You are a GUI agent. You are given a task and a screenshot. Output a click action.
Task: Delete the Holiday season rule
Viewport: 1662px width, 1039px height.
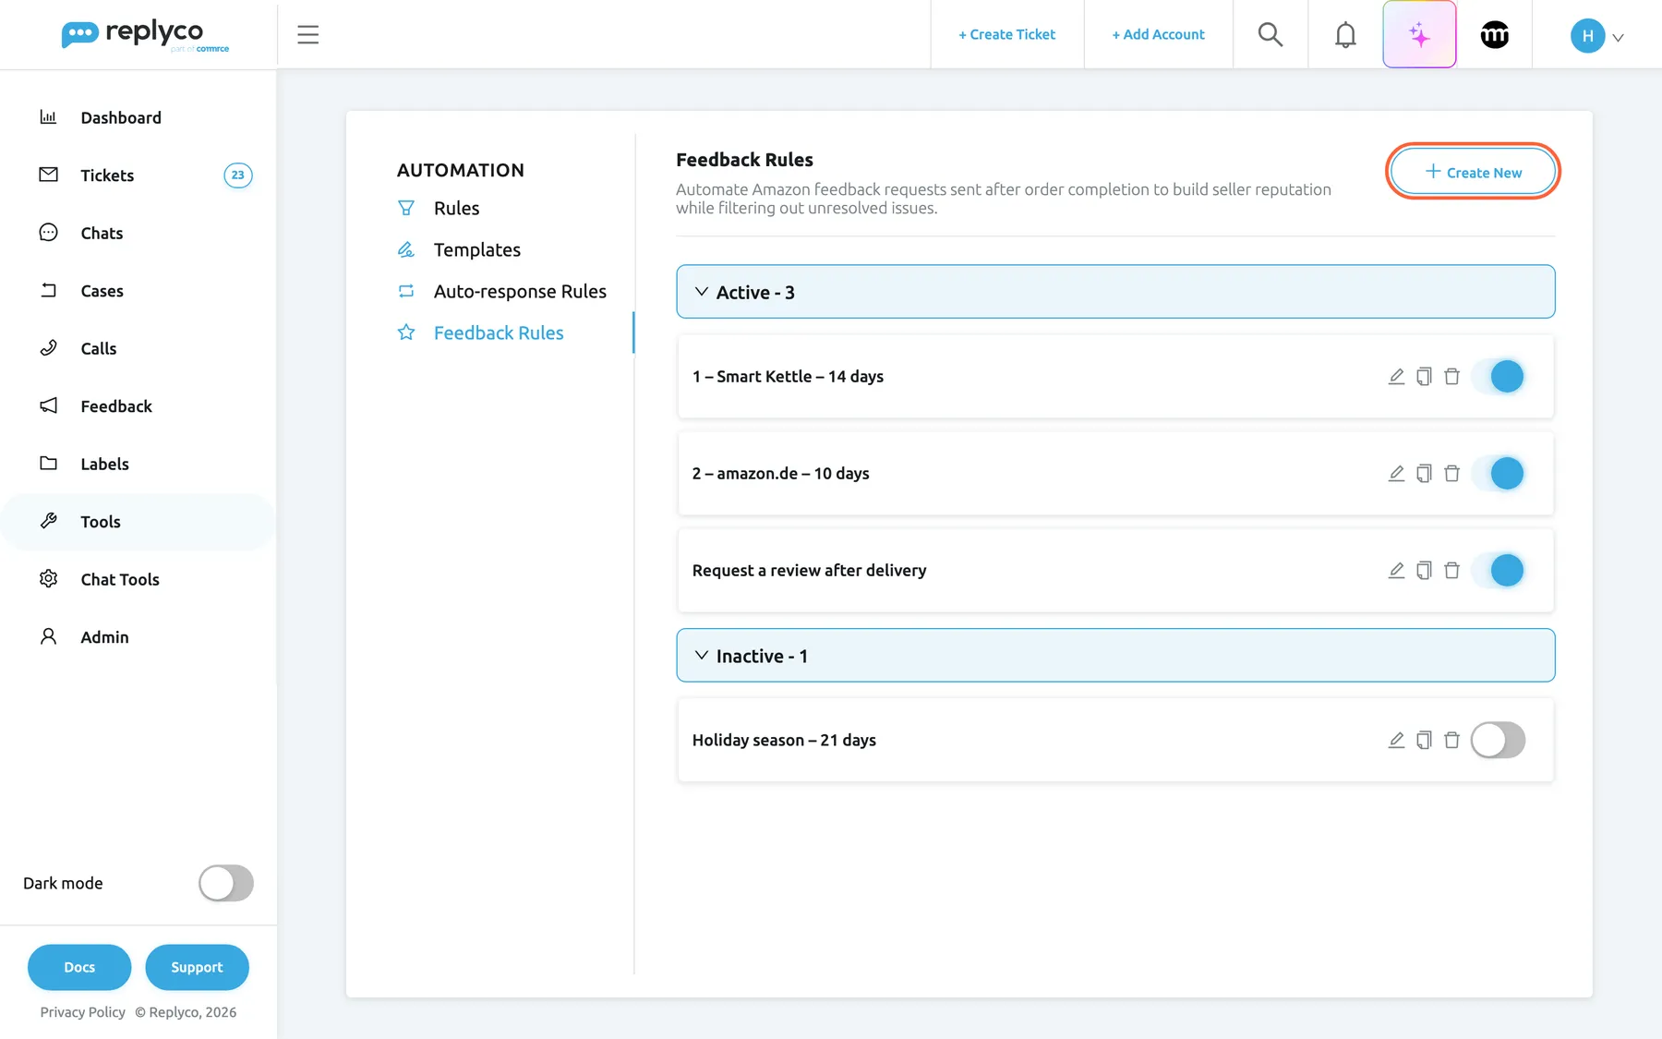pyautogui.click(x=1451, y=741)
